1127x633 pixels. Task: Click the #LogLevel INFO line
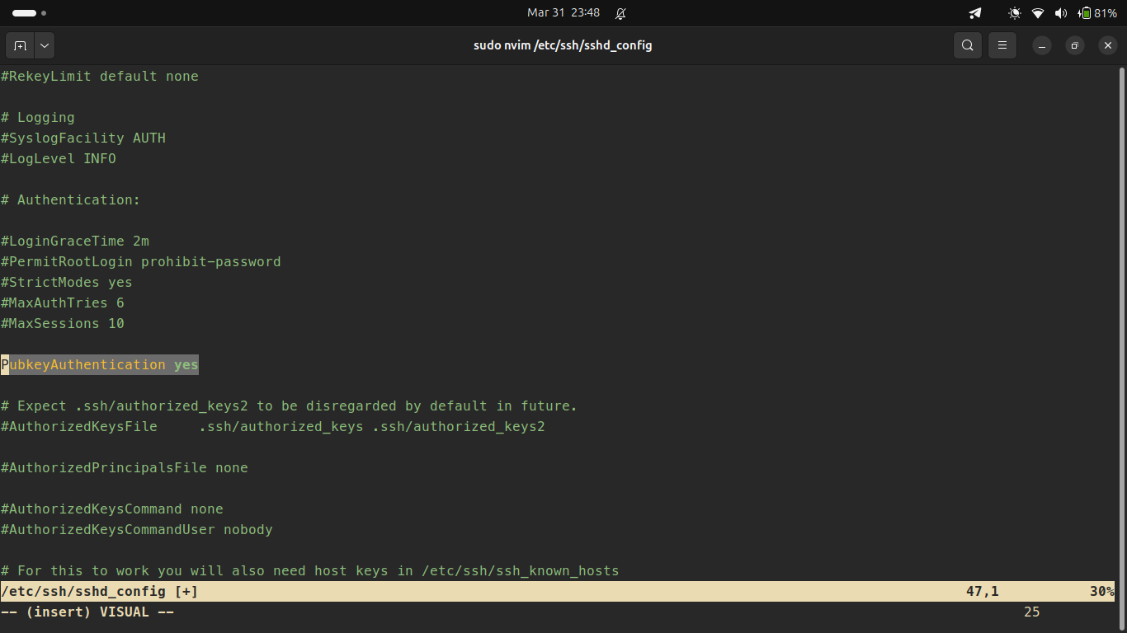coord(59,158)
